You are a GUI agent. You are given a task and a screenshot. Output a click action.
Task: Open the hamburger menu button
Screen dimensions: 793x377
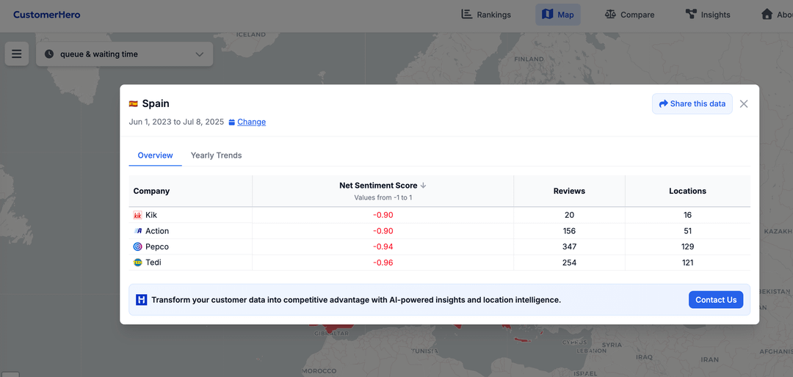coord(17,54)
